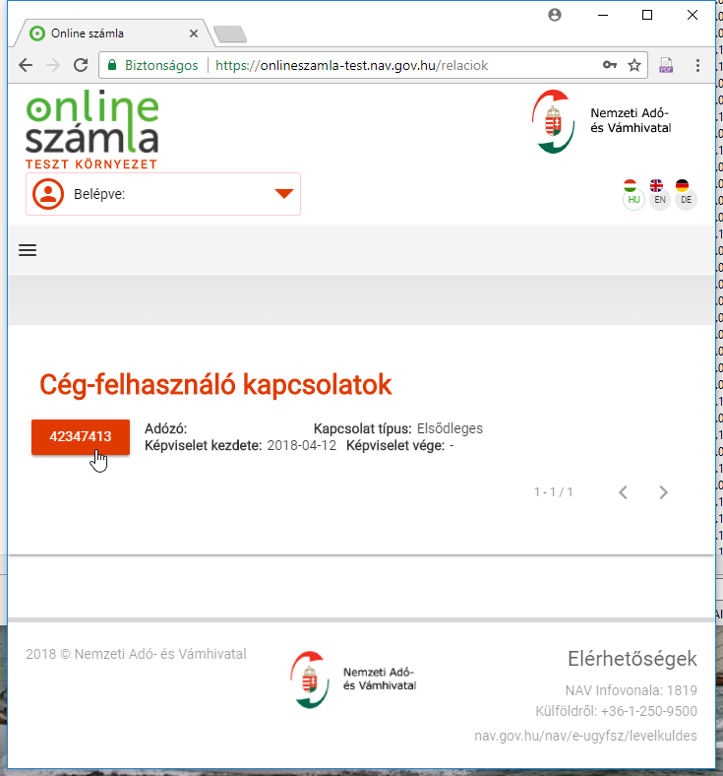Open the Chrome profile account icon
This screenshot has height=776, width=723.
(555, 15)
